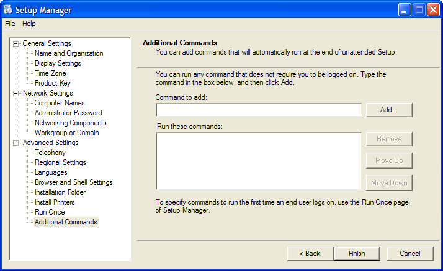Select the Run Once tree item

coord(50,212)
